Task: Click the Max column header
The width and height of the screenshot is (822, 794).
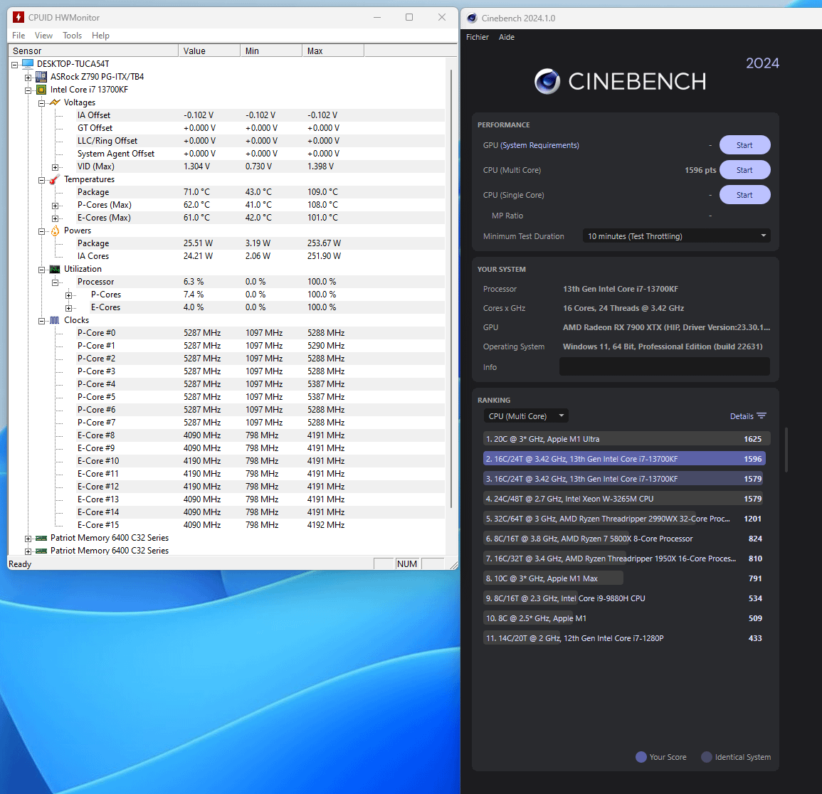Action: point(333,51)
